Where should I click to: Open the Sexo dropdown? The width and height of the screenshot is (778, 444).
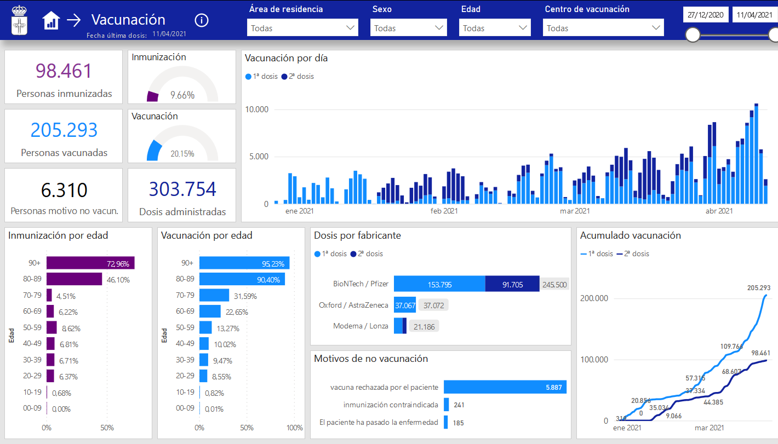(x=408, y=28)
